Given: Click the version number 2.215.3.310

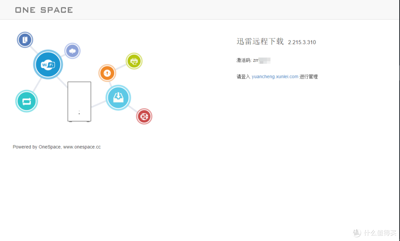Looking at the screenshot, I should 302,43.
